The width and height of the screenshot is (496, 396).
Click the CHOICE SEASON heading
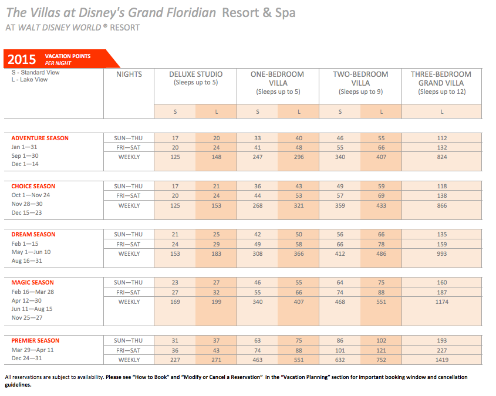point(33,187)
